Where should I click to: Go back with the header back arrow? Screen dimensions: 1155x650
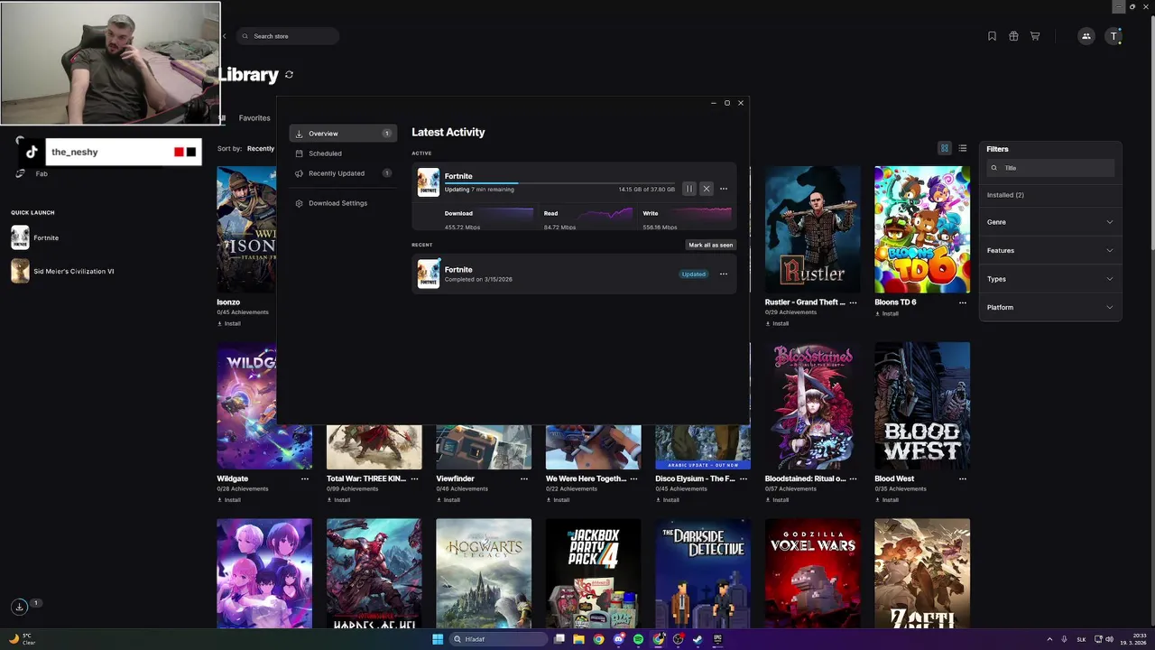[x=225, y=36]
